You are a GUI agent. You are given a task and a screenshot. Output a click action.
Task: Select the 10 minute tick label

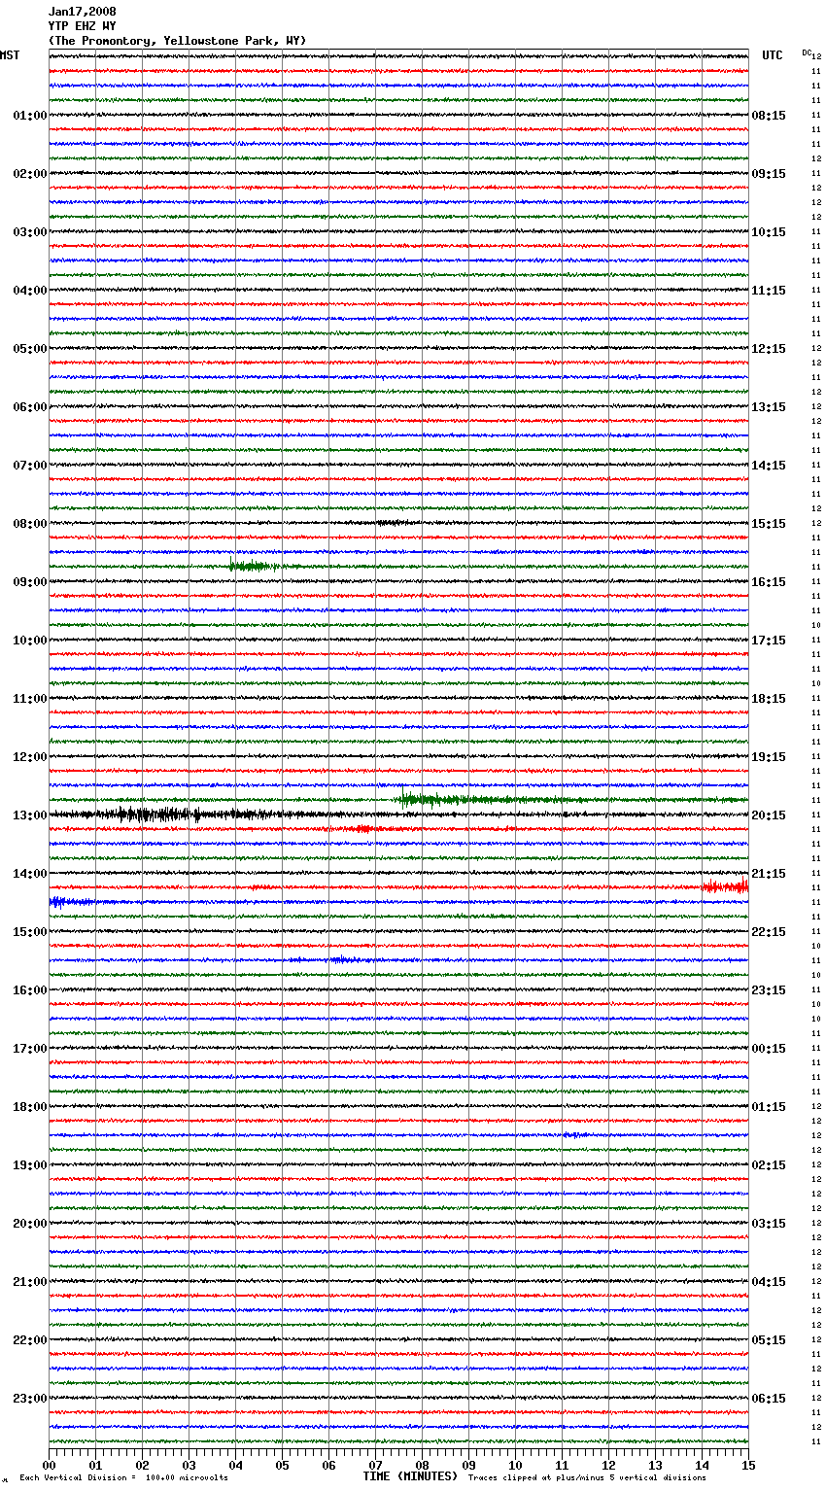tap(516, 1465)
